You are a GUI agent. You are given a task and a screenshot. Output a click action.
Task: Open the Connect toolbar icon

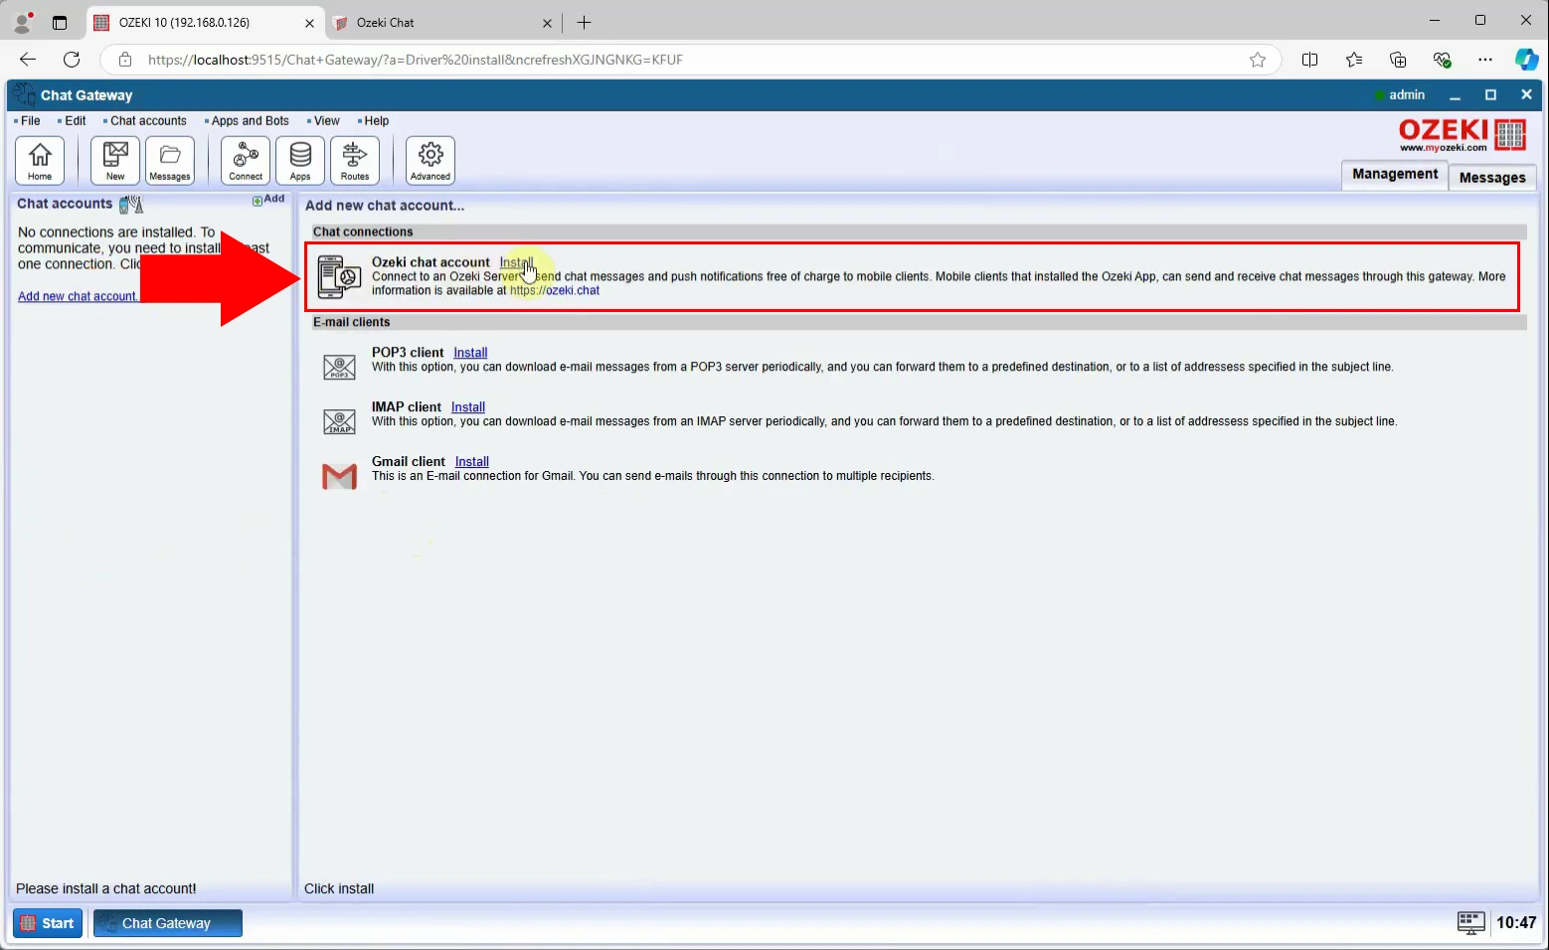point(246,161)
